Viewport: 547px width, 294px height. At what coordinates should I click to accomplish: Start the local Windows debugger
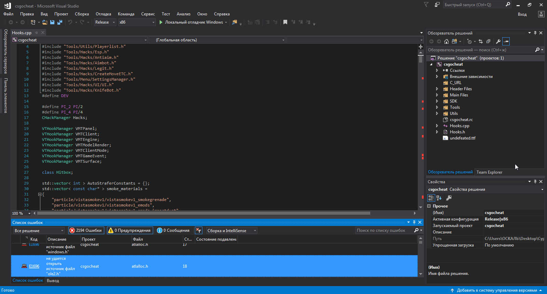(191, 22)
